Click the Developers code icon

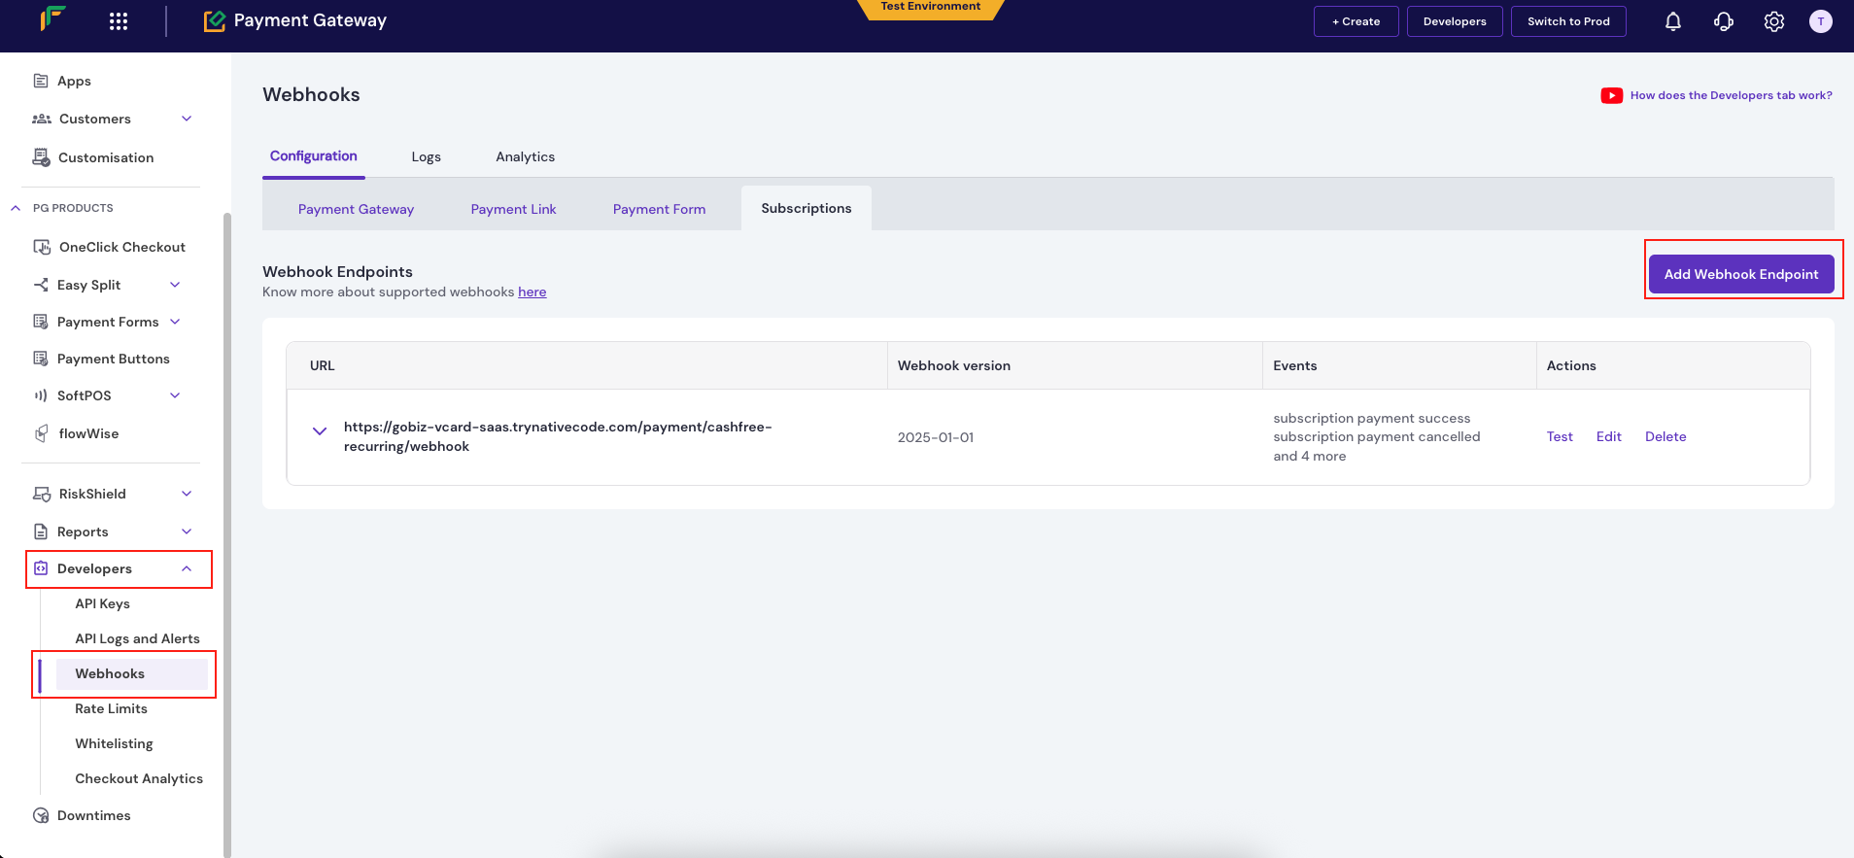[x=41, y=568]
